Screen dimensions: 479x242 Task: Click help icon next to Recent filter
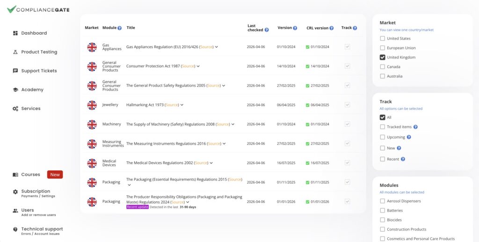tap(403, 159)
